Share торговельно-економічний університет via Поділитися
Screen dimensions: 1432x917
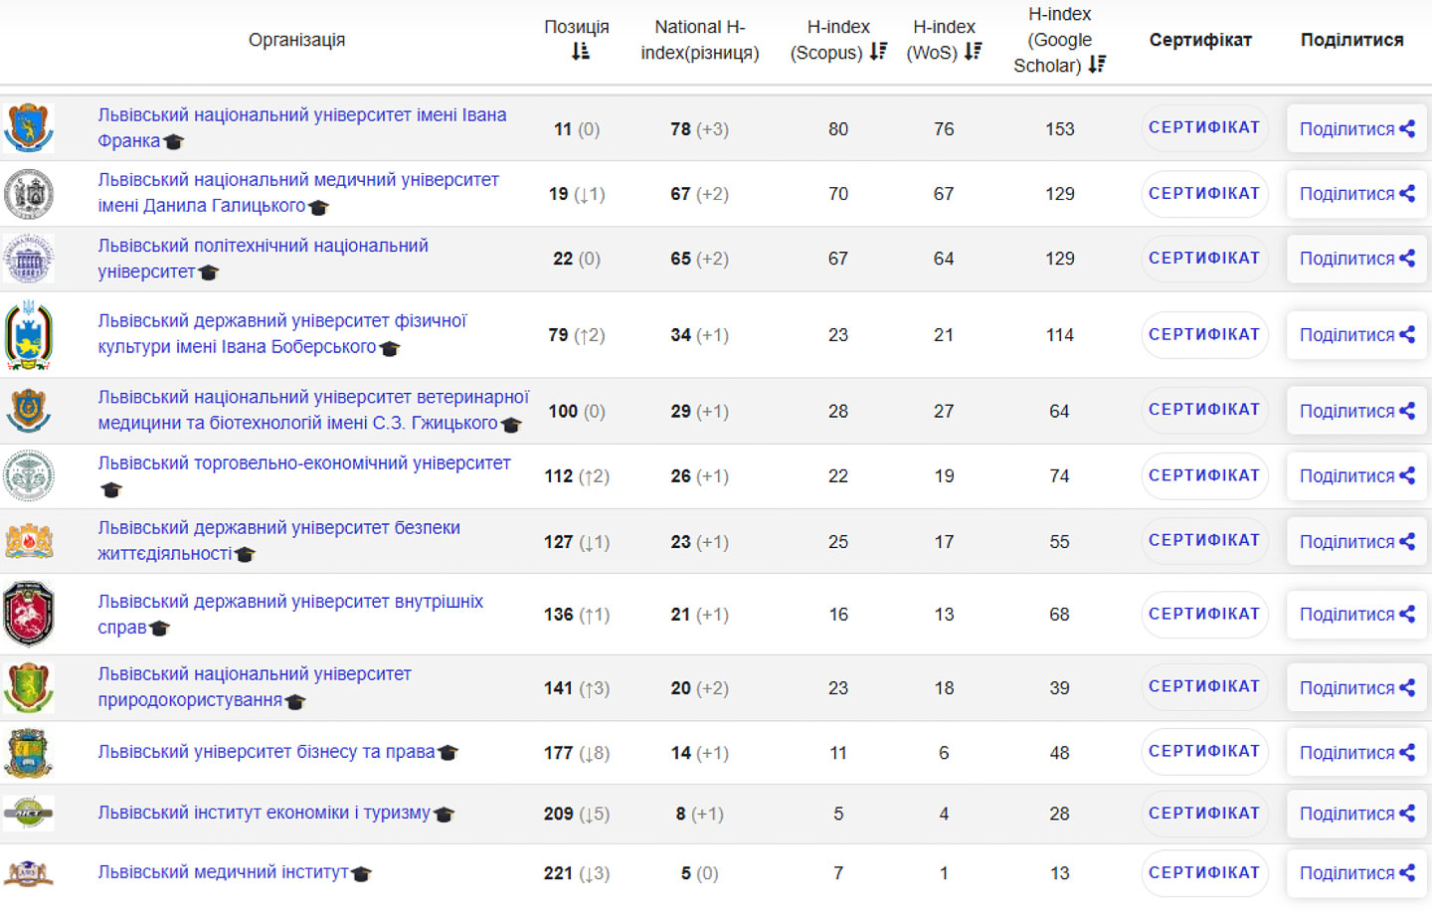(x=1356, y=476)
